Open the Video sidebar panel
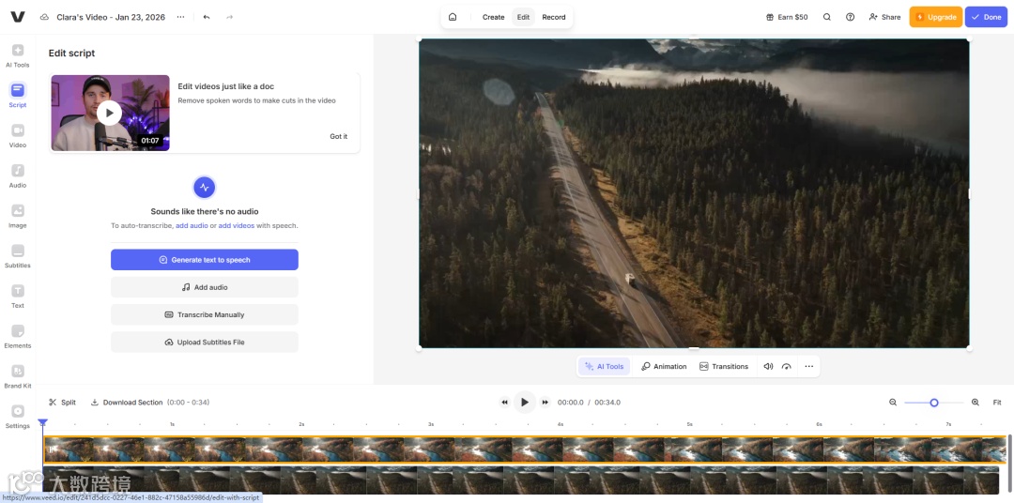1014x503 pixels. point(18,136)
